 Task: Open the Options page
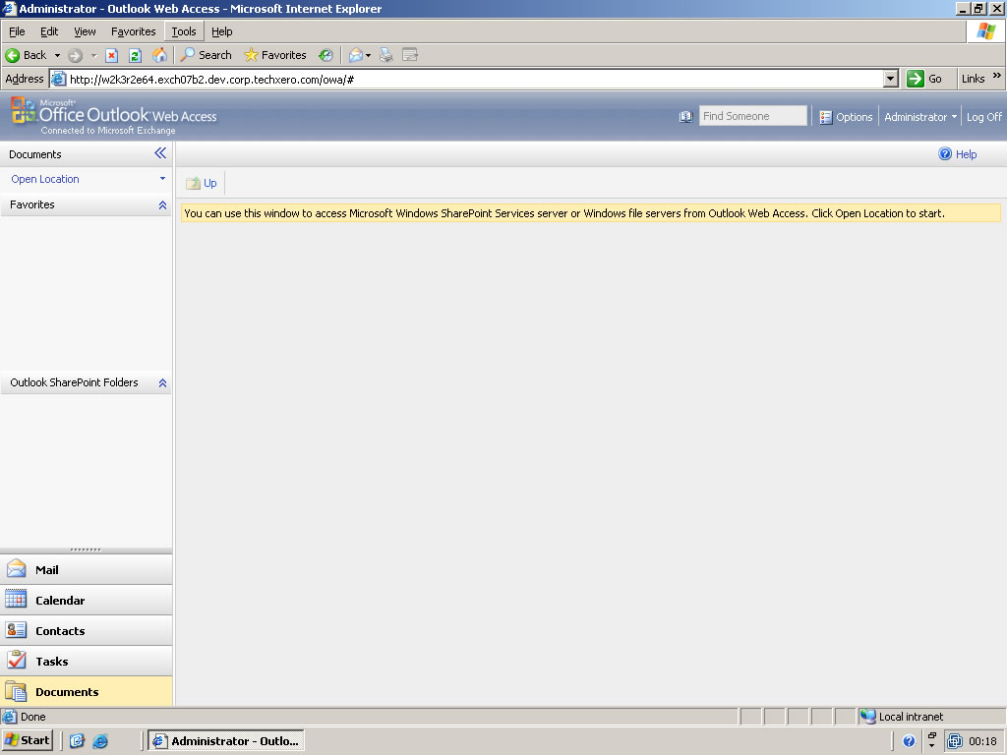coord(847,117)
